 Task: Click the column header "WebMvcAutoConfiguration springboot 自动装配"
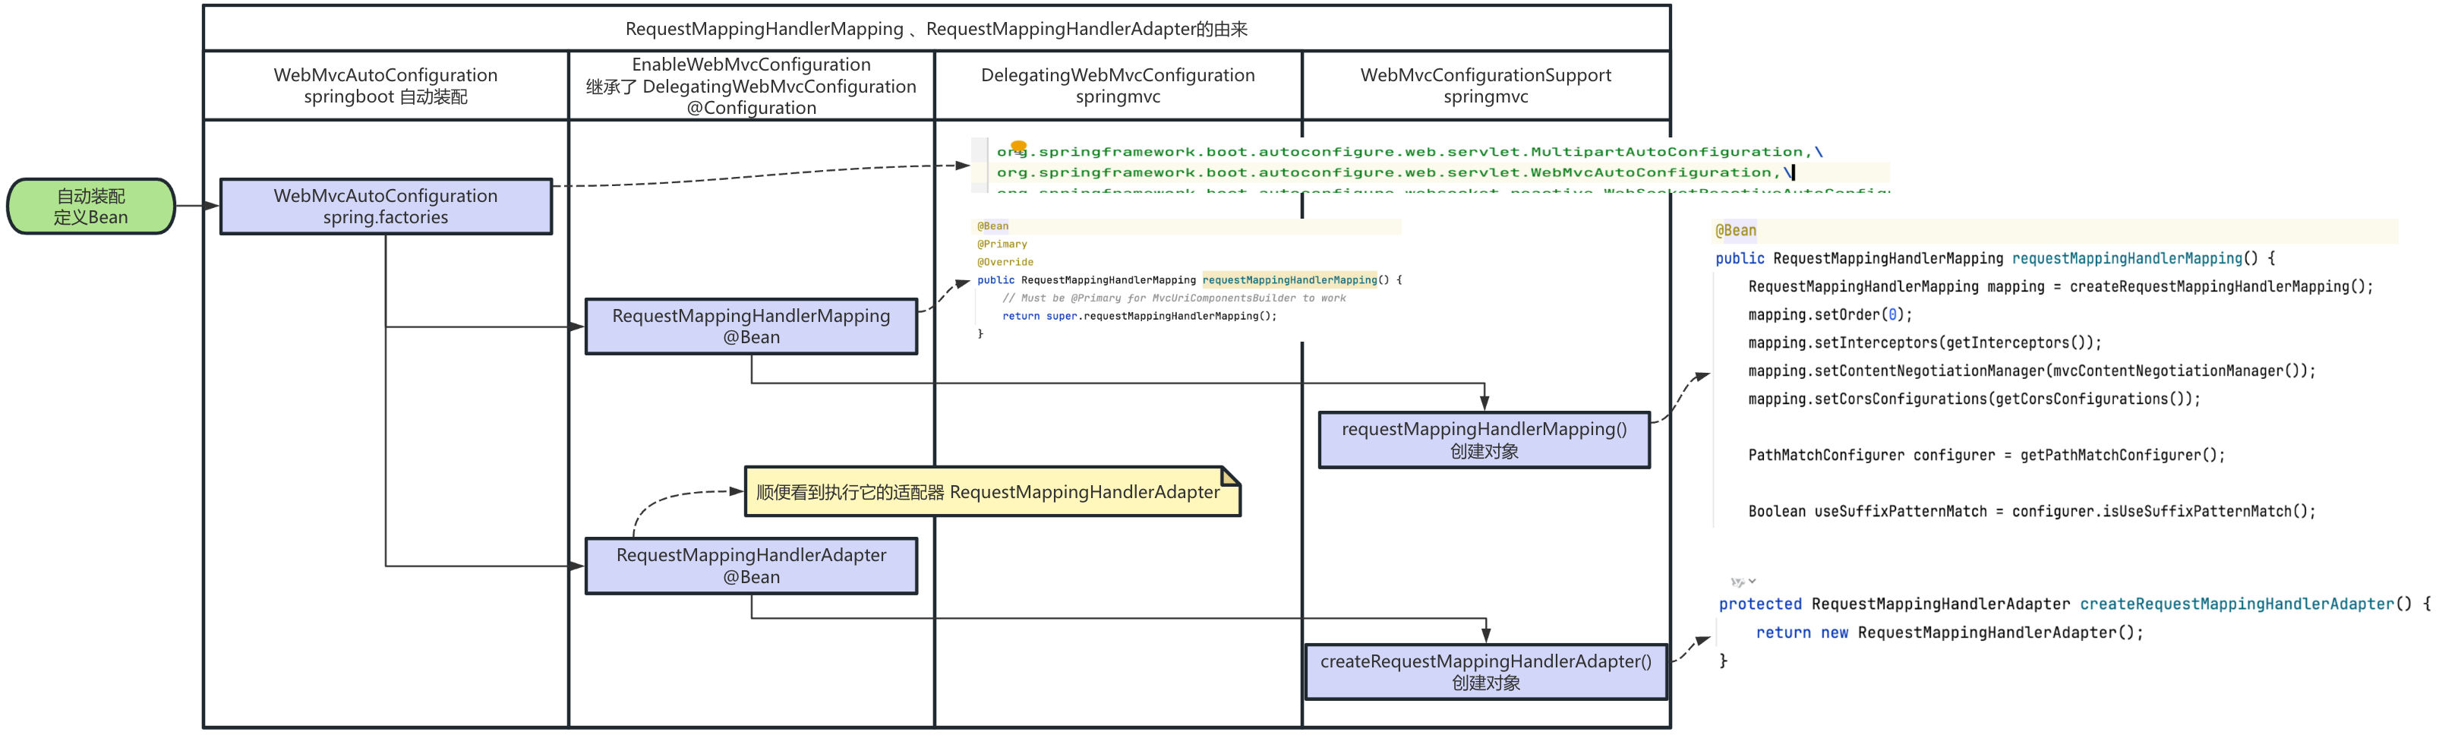tap(386, 85)
